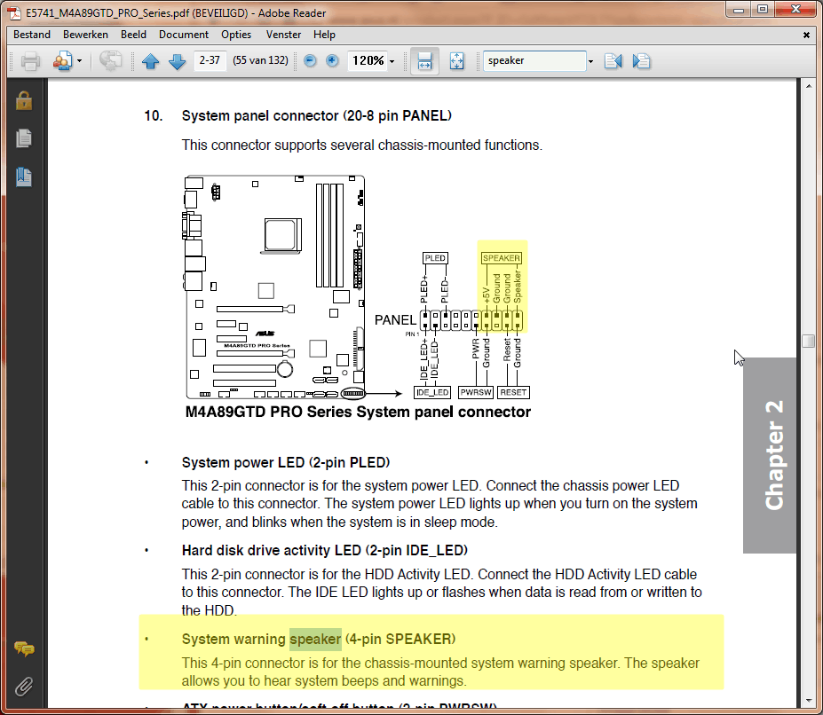The width and height of the screenshot is (823, 715).
Task: Open the find options dropdown arrow
Action: tap(591, 61)
